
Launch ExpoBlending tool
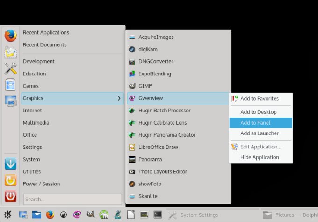click(178, 74)
